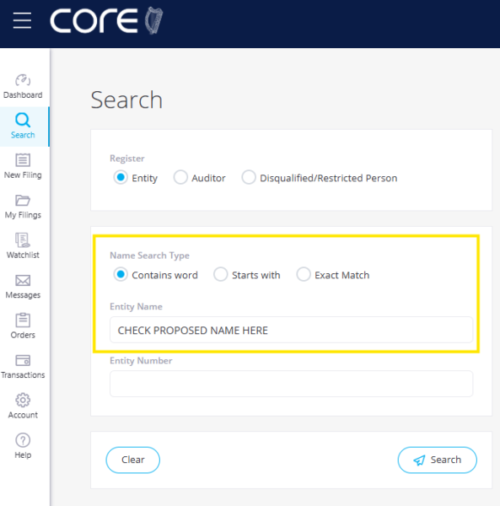Click the Dashboard label in sidebar

pos(23,94)
